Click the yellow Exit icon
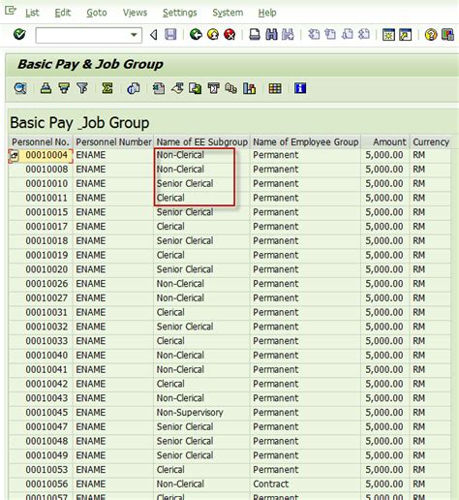Viewport: 459px width, 500px height. (x=213, y=34)
